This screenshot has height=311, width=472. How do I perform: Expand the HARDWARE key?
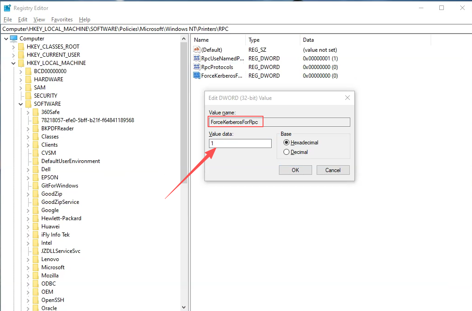[20, 79]
